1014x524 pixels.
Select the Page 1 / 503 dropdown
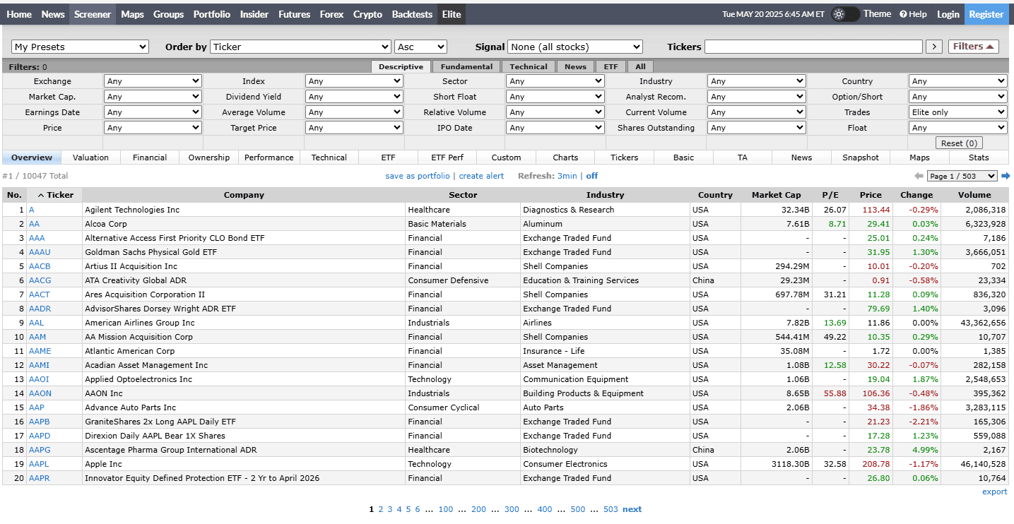coord(962,176)
